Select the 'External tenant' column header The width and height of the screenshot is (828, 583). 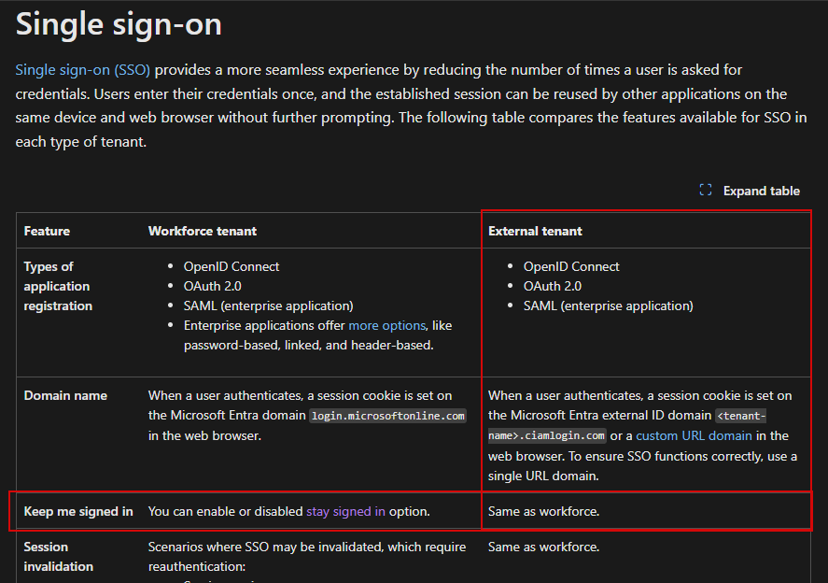(535, 231)
